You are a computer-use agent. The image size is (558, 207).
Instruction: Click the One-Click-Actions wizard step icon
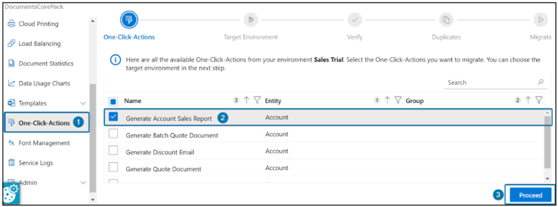coord(129,20)
